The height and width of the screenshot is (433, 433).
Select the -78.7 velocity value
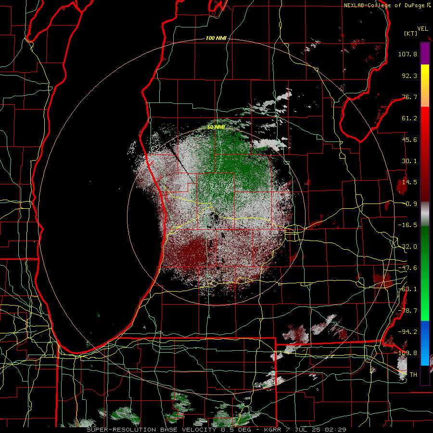point(408,311)
